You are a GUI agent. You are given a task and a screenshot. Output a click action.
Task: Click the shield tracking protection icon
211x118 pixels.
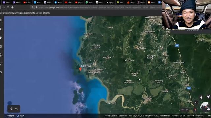32,7
